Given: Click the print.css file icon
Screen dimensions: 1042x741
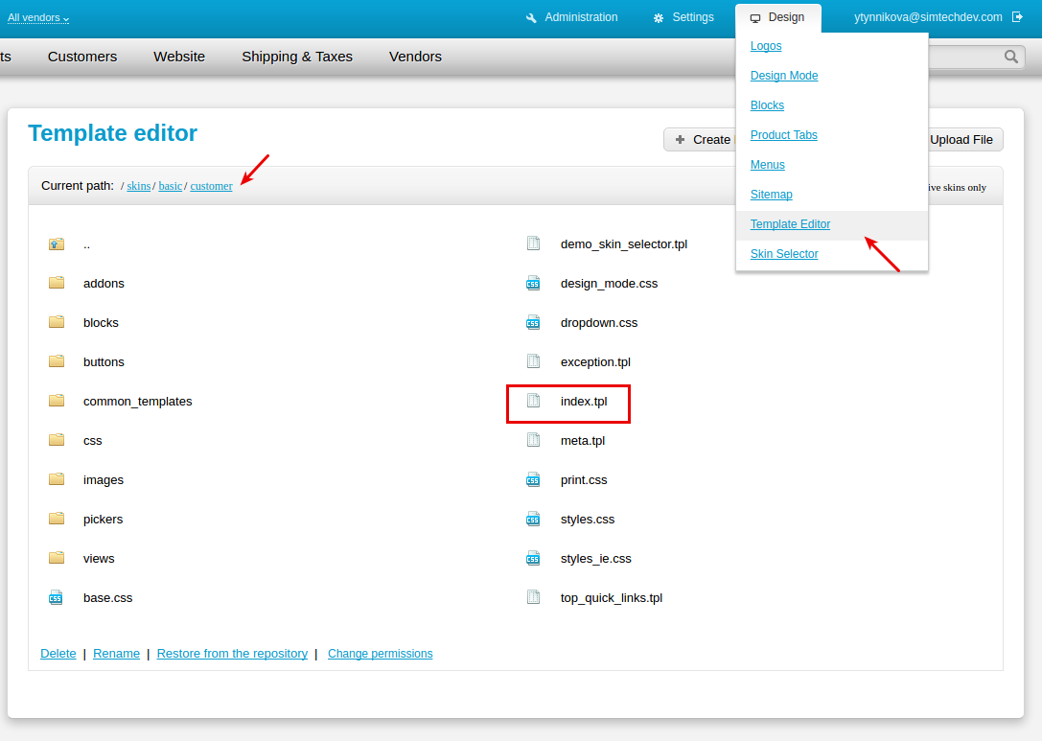Looking at the screenshot, I should coord(533,479).
